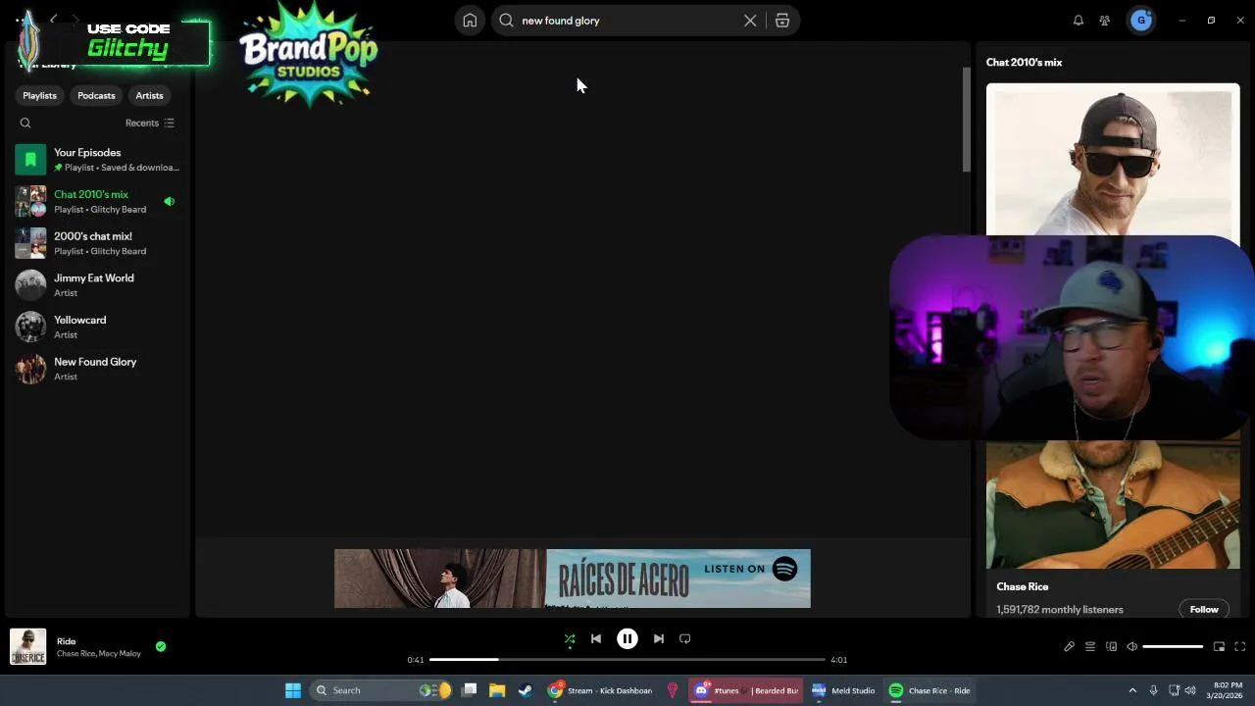Switch to Chrome Stream Kick Dashboard window
This screenshot has width=1255, height=706.
click(x=600, y=690)
